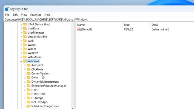The height and width of the screenshot is (109, 194).
Task: Select the HTML Help folder icon
Action: (x=28, y=94)
